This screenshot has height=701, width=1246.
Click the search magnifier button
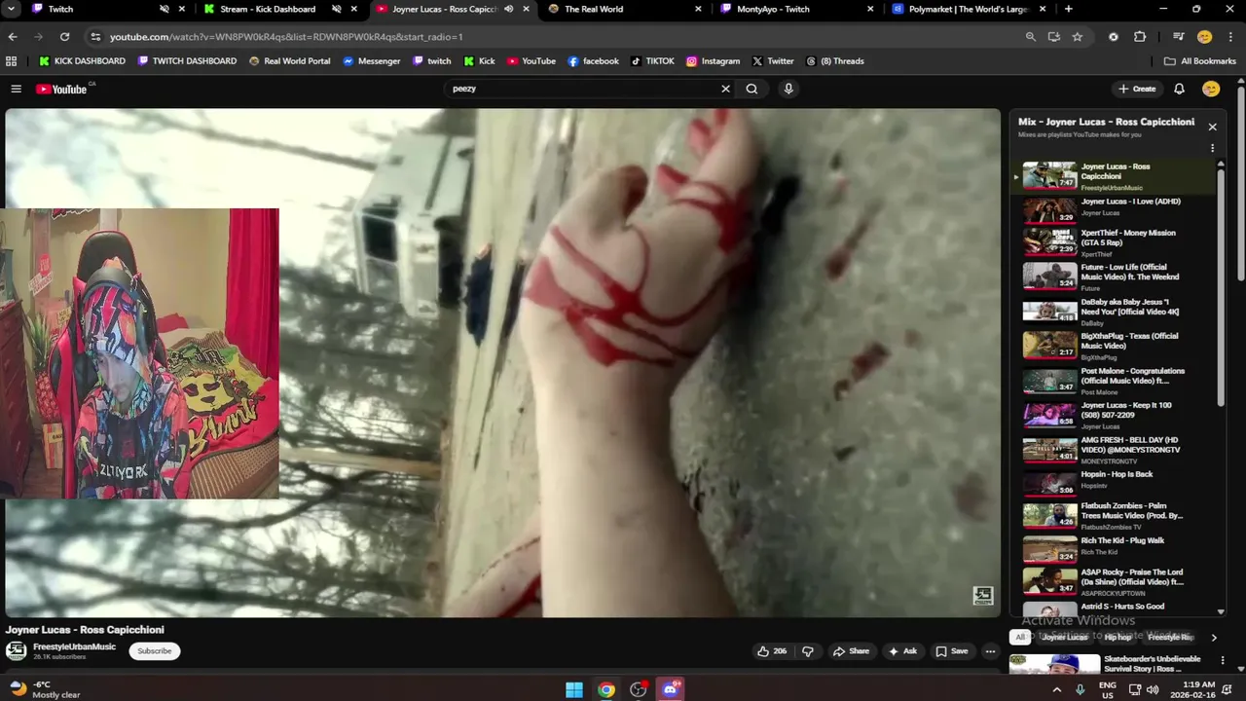tap(751, 89)
